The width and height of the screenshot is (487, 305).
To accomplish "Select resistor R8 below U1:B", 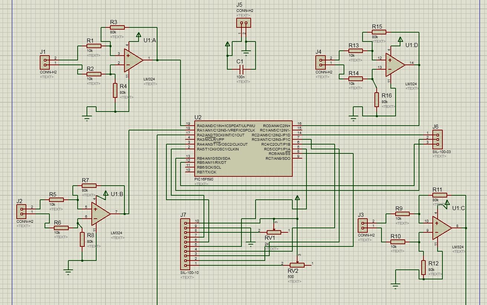I will [x=82, y=239].
